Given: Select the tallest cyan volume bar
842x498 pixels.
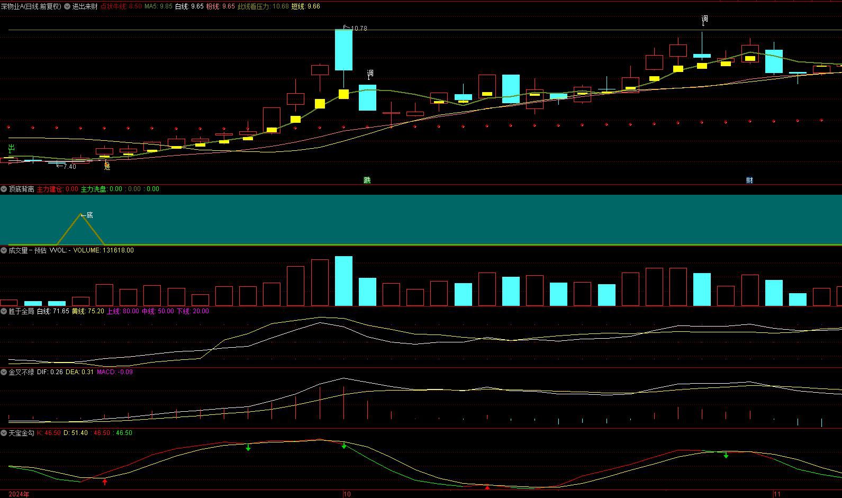Looking at the screenshot, I should 343,281.
